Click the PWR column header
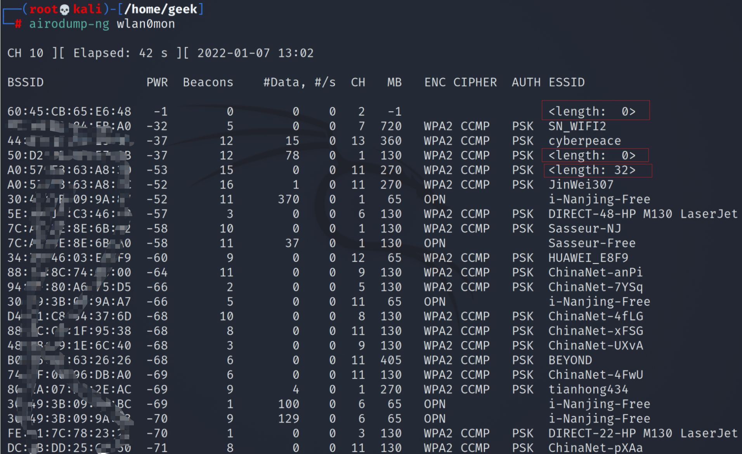 point(157,82)
